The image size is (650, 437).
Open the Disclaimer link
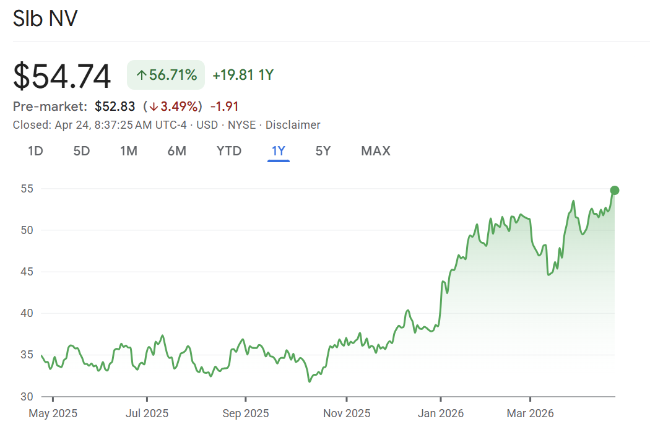coord(293,125)
